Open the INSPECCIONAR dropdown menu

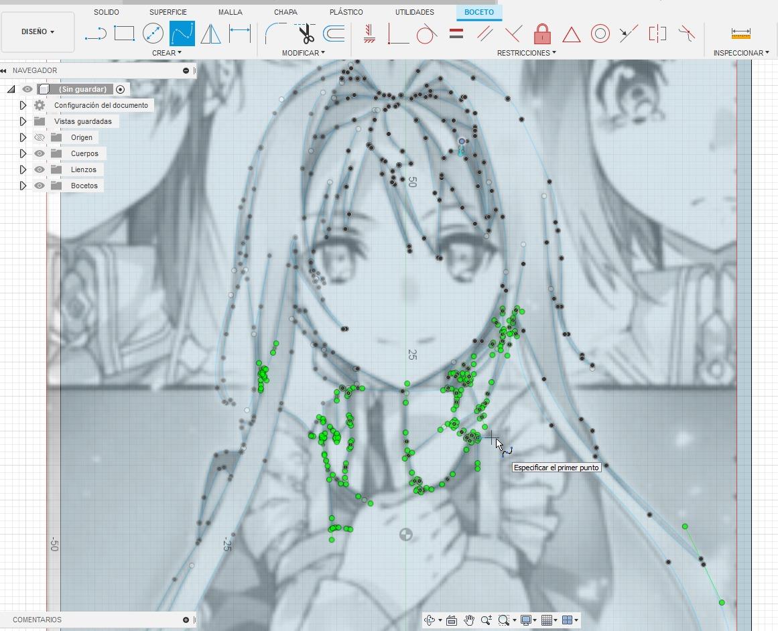[741, 52]
